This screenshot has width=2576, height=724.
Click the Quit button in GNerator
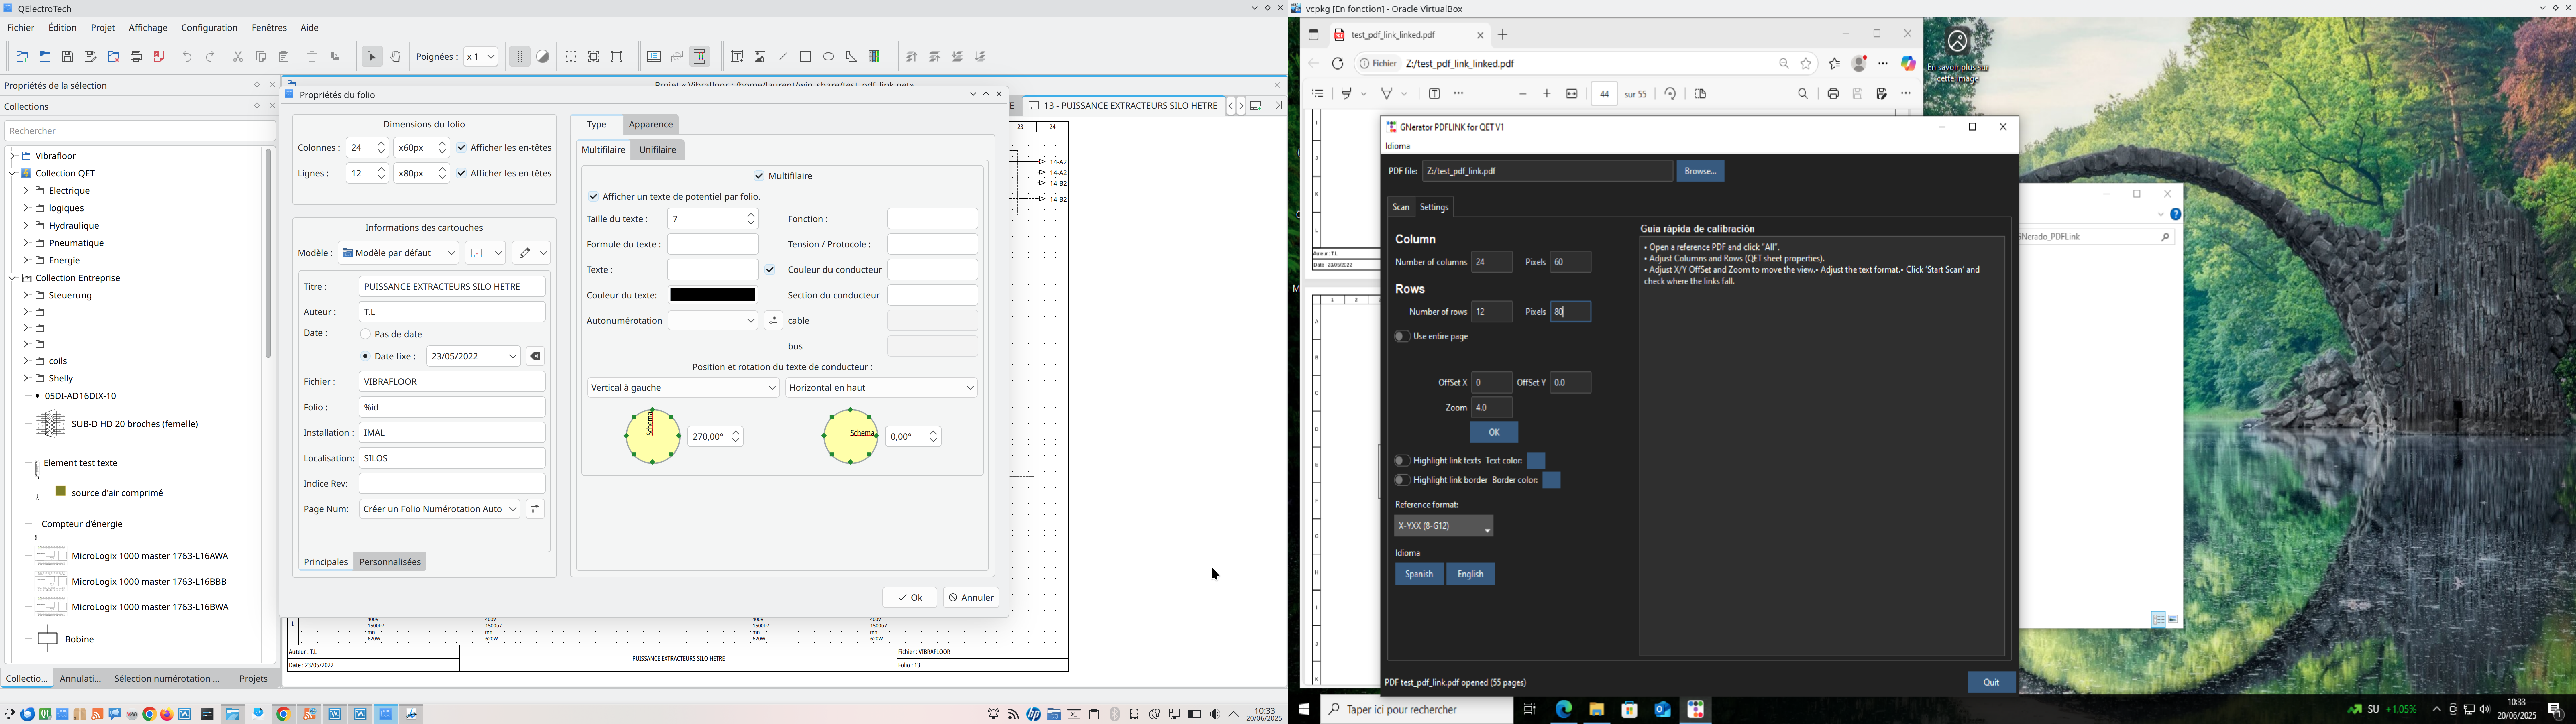(1991, 683)
